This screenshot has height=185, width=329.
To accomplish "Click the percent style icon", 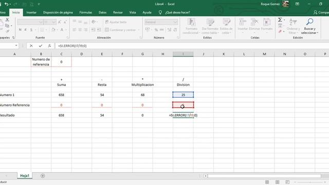I will (156, 30).
